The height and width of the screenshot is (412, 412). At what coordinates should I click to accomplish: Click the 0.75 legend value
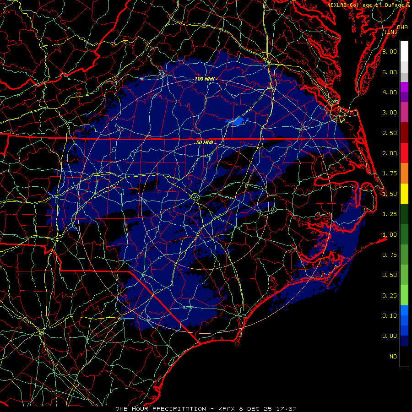[390, 255]
